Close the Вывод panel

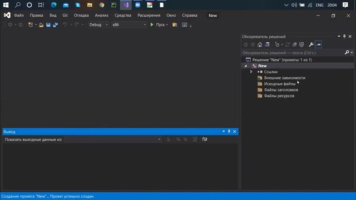click(235, 131)
